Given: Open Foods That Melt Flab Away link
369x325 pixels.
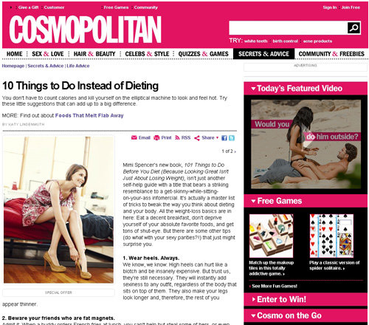Looking at the screenshot, I should [89, 115].
